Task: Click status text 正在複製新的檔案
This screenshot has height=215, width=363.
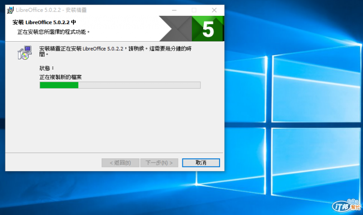Action: coord(60,77)
